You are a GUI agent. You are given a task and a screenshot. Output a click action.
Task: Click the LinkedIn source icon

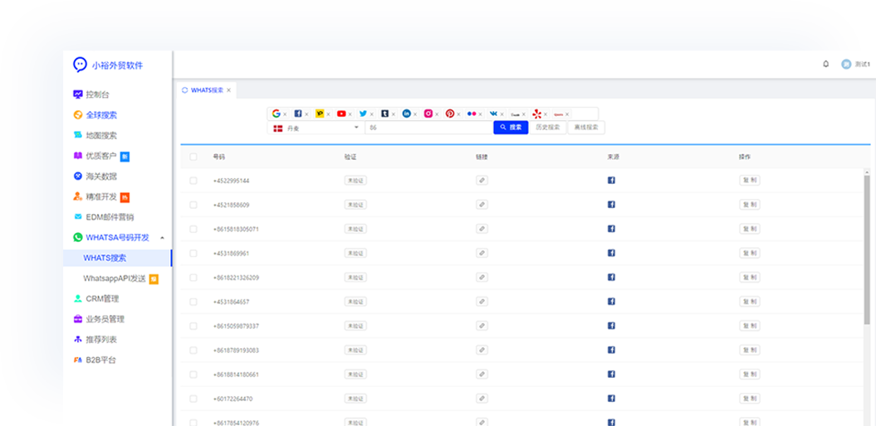coord(407,114)
